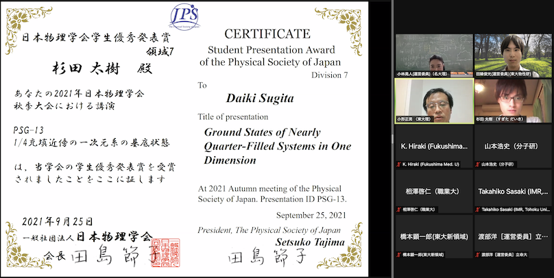Click recipient name 'Daiki Sugita'

[x=260, y=99]
